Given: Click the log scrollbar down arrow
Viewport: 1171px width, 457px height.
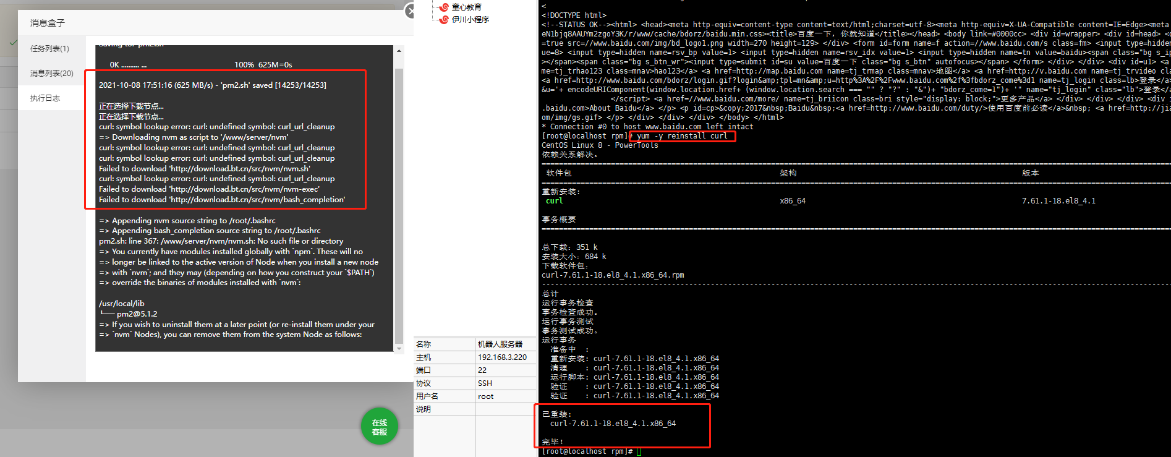Looking at the screenshot, I should (399, 349).
